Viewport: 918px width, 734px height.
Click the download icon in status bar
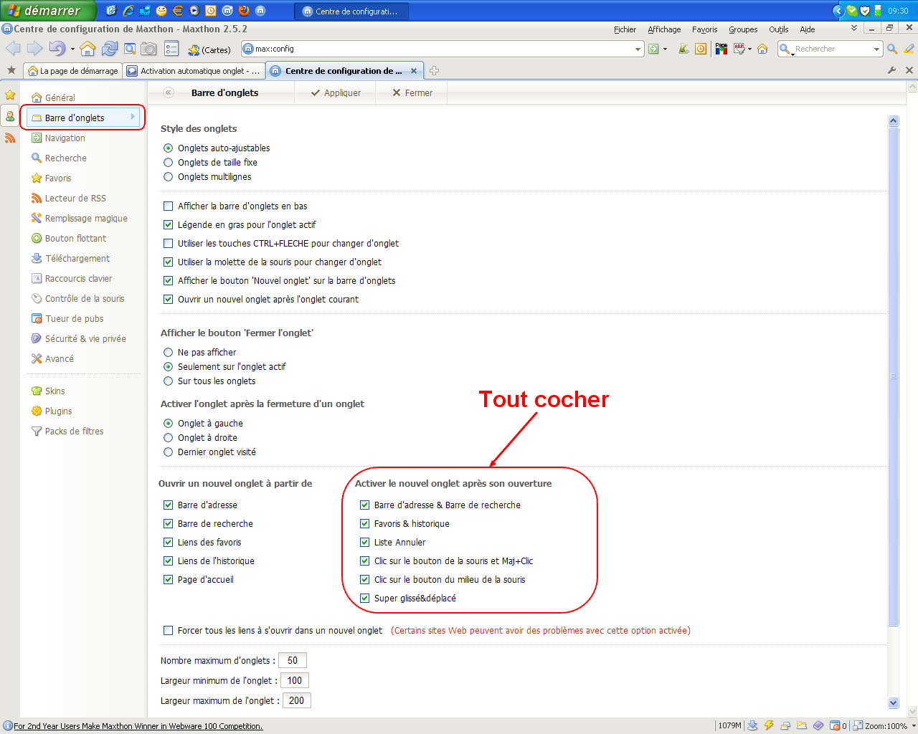[752, 725]
